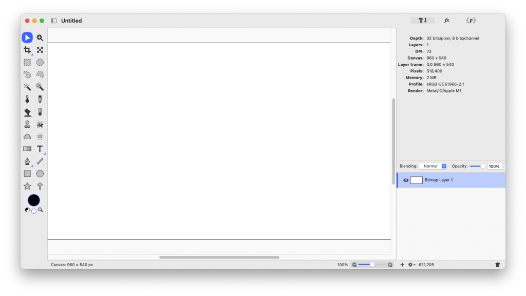
Task: Click the 100% zoom level text
Action: [x=343, y=265]
